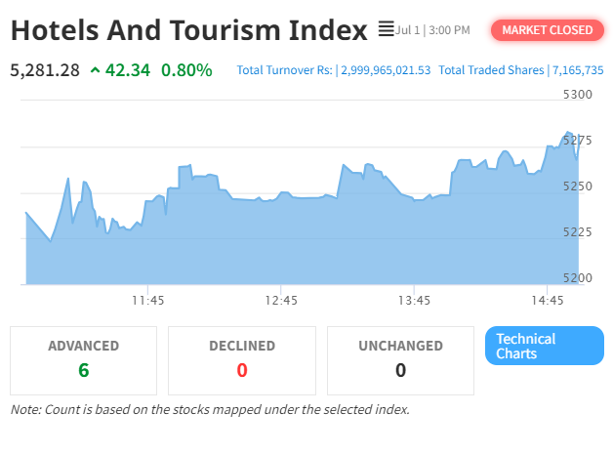
Task: Click the 5200 price axis label
Action: pyautogui.click(x=578, y=278)
